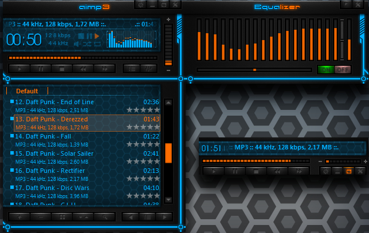This screenshot has width=369, height=233.
Task: Adjust the first equalizer band slider
Action: [x=199, y=40]
